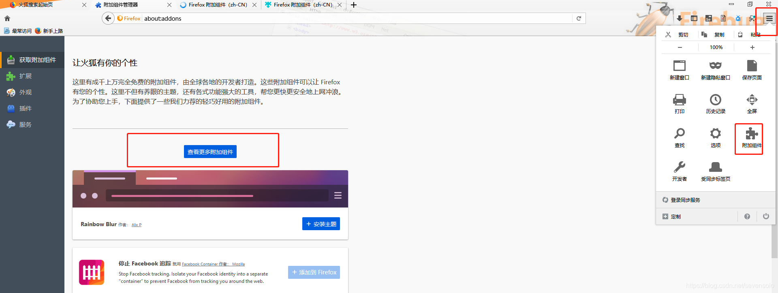
Task: Click the 打印 (Print) icon
Action: click(x=680, y=104)
